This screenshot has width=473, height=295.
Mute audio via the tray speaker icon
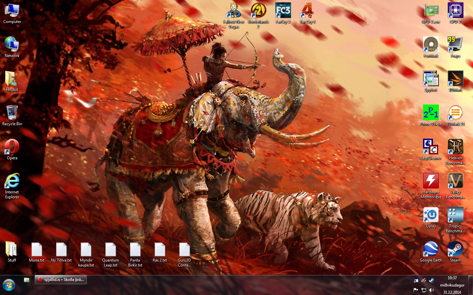click(x=432, y=290)
